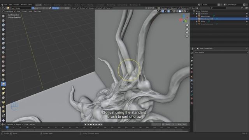
Task: Toggle Y axis symmetry
Action: click(x=151, y=8)
